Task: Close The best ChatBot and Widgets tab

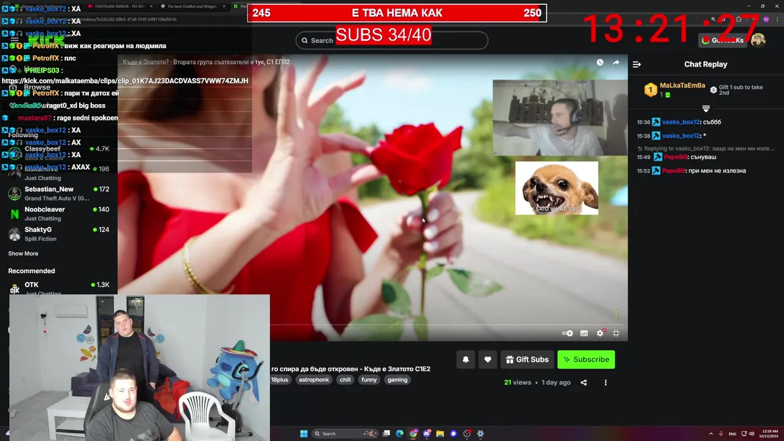Action: 224,6
